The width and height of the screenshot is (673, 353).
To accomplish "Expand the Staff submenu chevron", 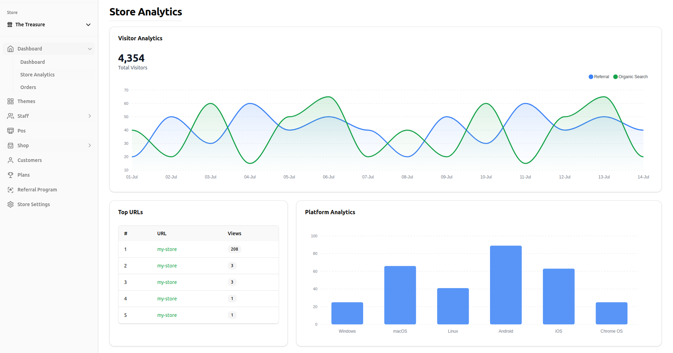I will click(x=90, y=116).
